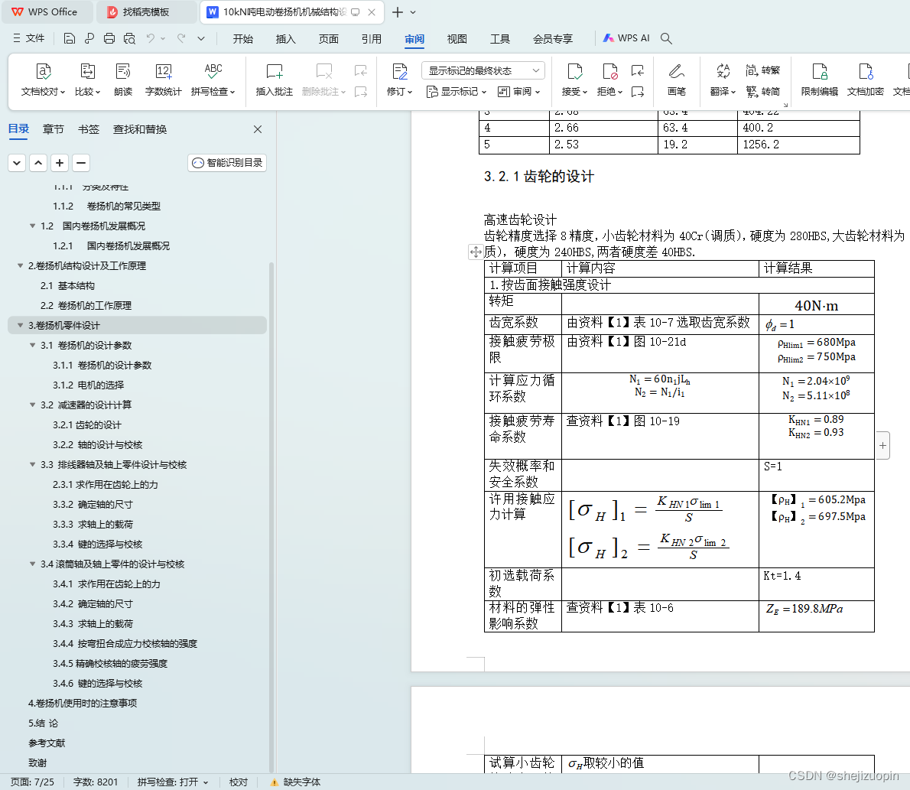This screenshot has width=910, height=790.
Task: Click the Compare (比较) documents icon
Action: [x=88, y=71]
